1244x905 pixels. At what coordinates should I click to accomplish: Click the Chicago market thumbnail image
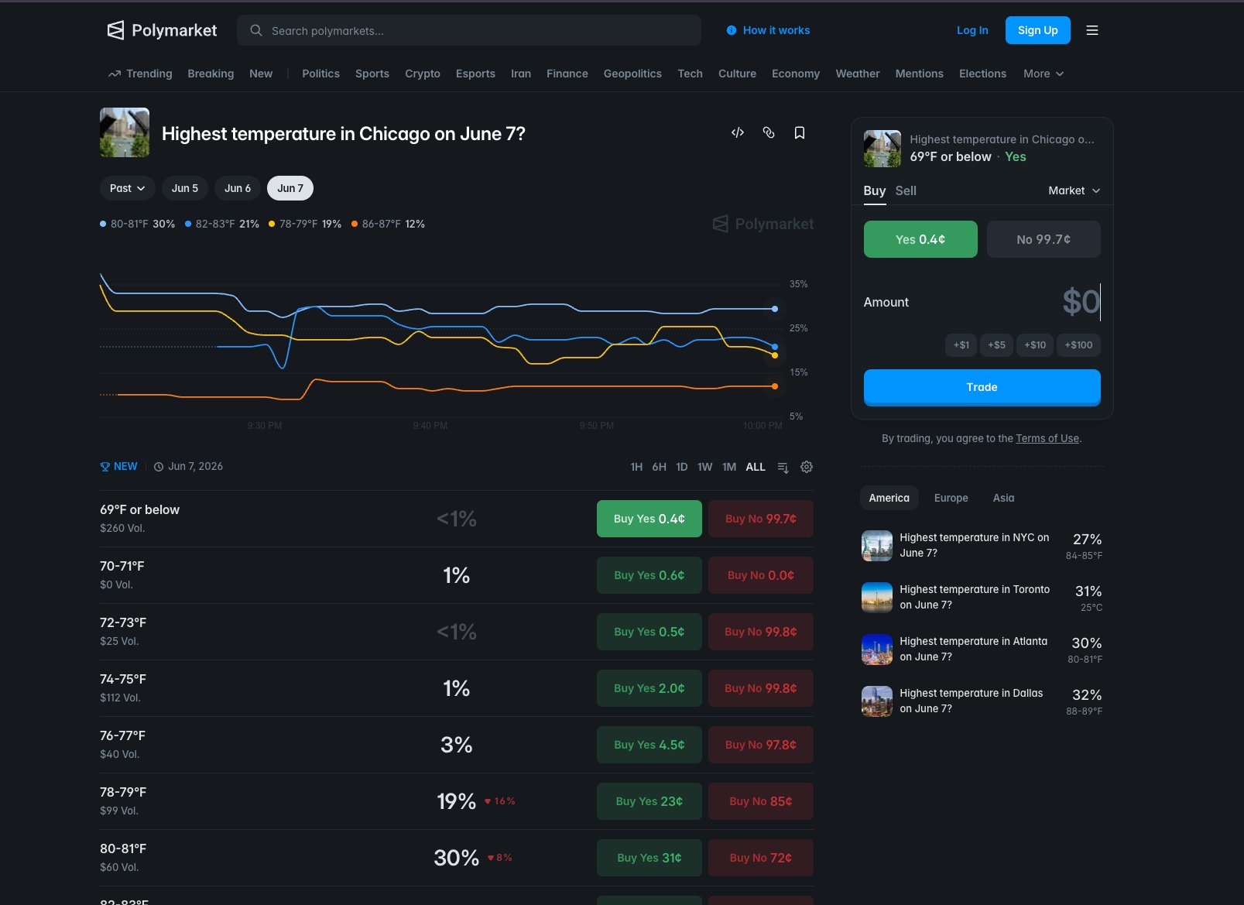[125, 132]
